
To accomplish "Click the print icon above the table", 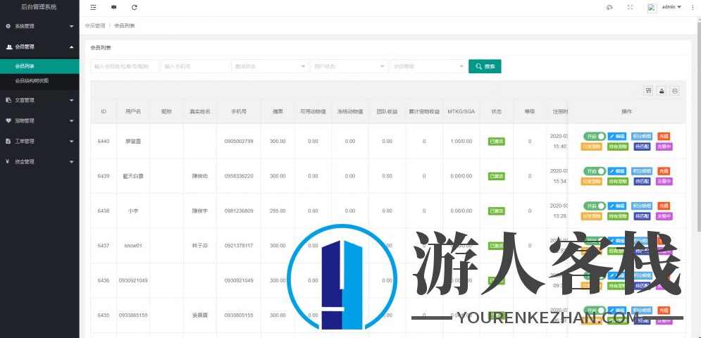I will pyautogui.click(x=675, y=91).
